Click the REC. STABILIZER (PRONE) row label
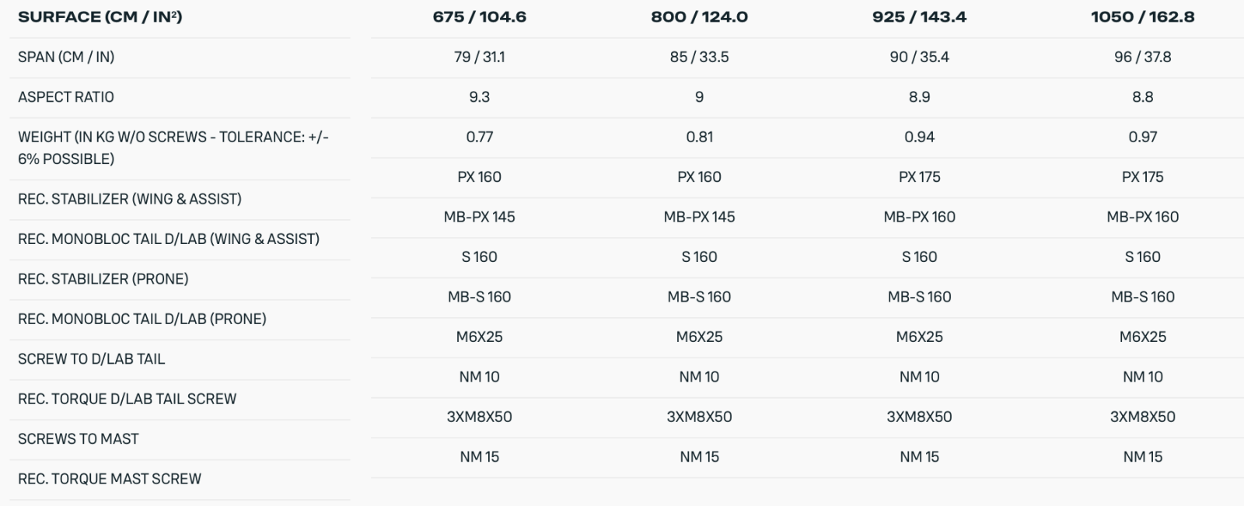This screenshot has height=506, width=1244. pyautogui.click(x=103, y=279)
